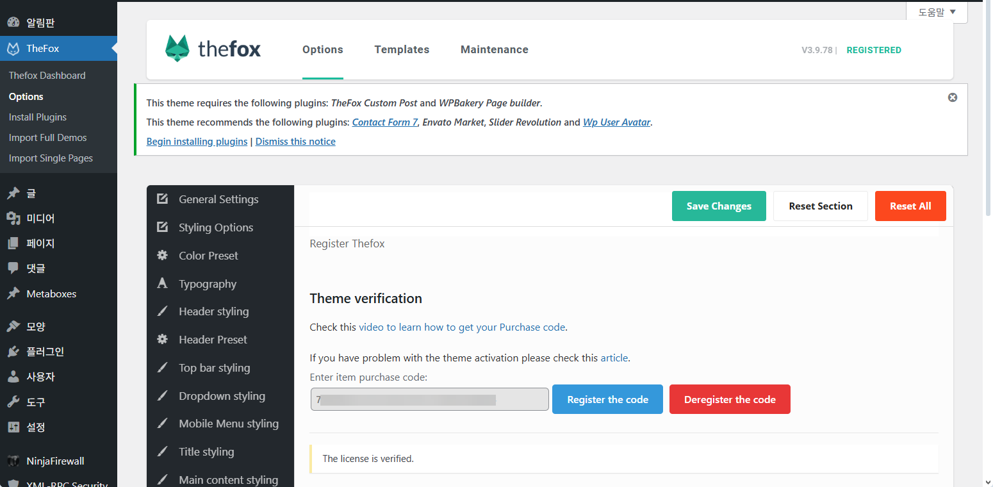Click the brush icon beside Title styling

163,452
